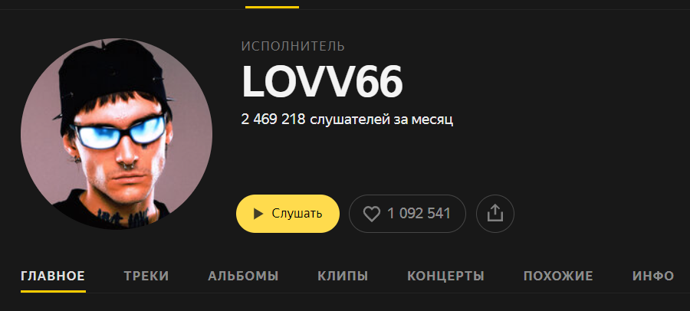Select the ИНФО tab
This screenshot has width=690, height=311.
click(x=653, y=277)
